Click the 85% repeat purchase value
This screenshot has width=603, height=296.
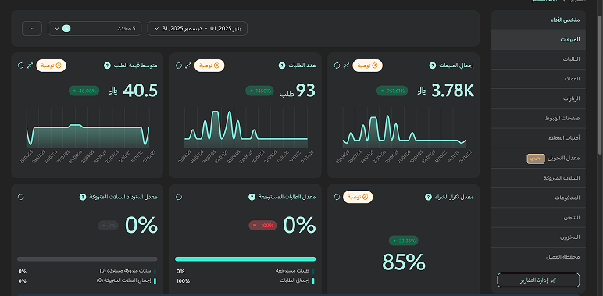tap(403, 262)
